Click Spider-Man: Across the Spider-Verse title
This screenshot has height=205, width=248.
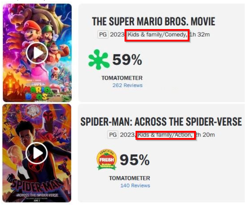161,122
